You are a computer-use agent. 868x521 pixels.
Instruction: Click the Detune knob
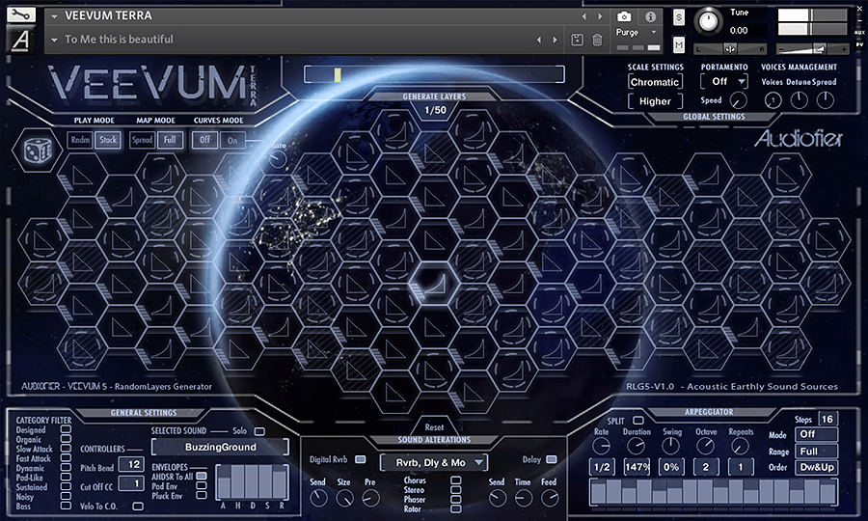coord(799,100)
